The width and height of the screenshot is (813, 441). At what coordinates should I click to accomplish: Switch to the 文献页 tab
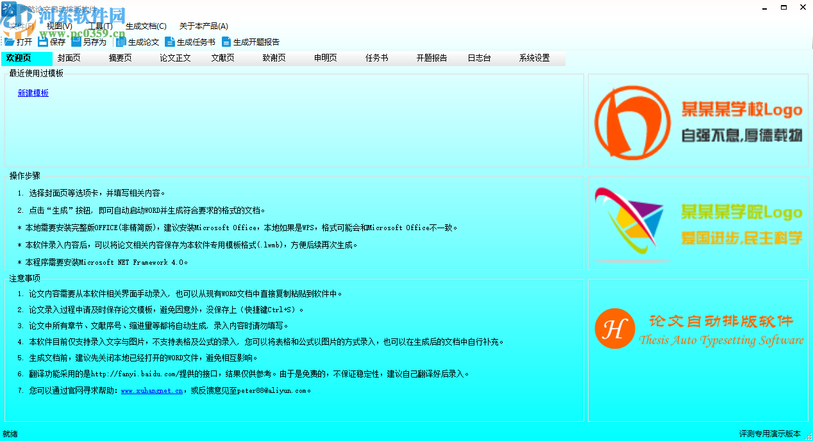coord(232,58)
